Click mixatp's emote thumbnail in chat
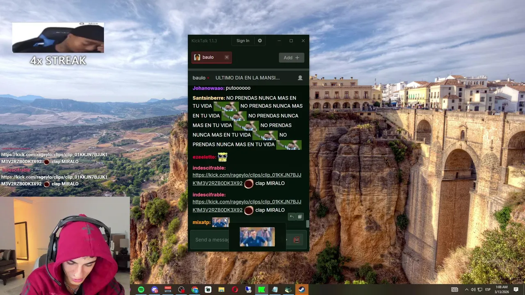 pyautogui.click(x=221, y=222)
